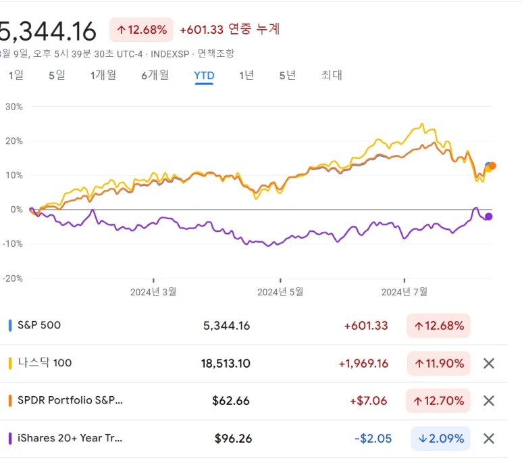This screenshot has height=461, width=522.
Task: Remove 나스닥 100 comparison with X
Action: tap(488, 364)
